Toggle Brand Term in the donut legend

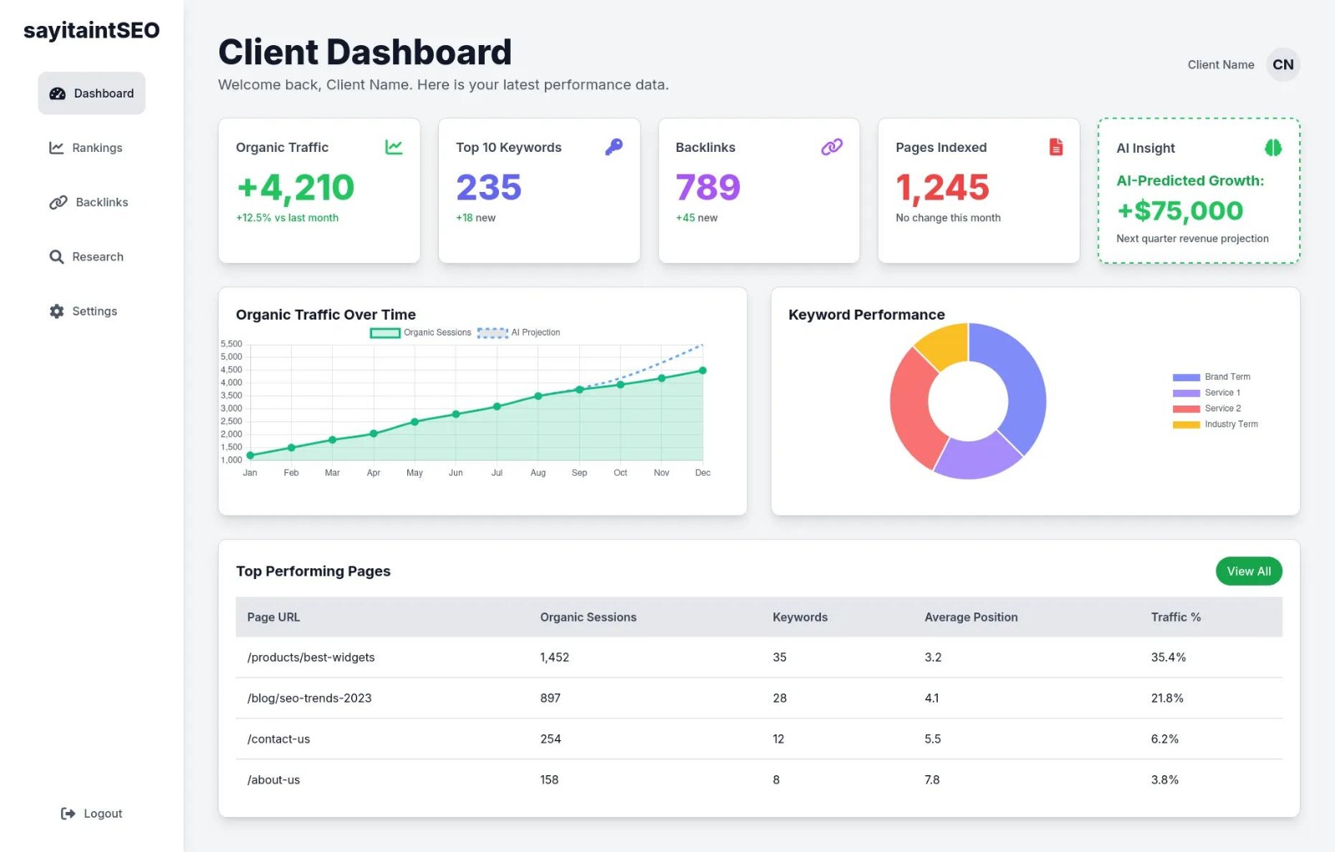1212,376
